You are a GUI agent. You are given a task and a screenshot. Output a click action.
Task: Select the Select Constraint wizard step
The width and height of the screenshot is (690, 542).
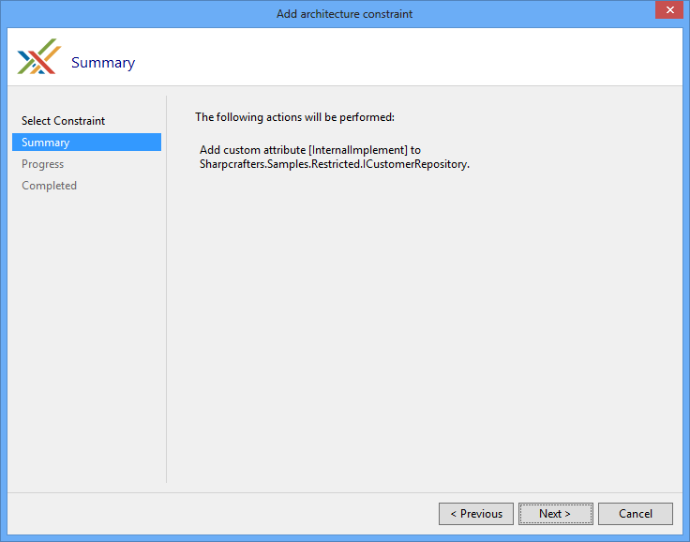coord(63,121)
